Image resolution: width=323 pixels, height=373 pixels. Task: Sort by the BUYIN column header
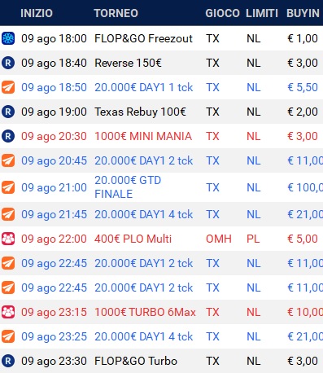[303, 13]
